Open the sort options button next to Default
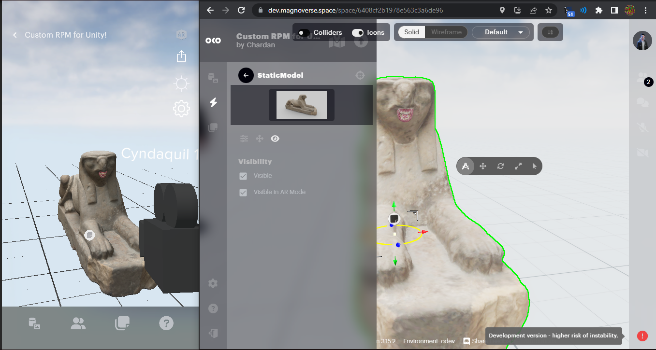The image size is (656, 350). pyautogui.click(x=550, y=32)
